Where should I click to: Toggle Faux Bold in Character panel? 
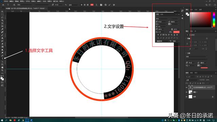[x=158, y=35]
